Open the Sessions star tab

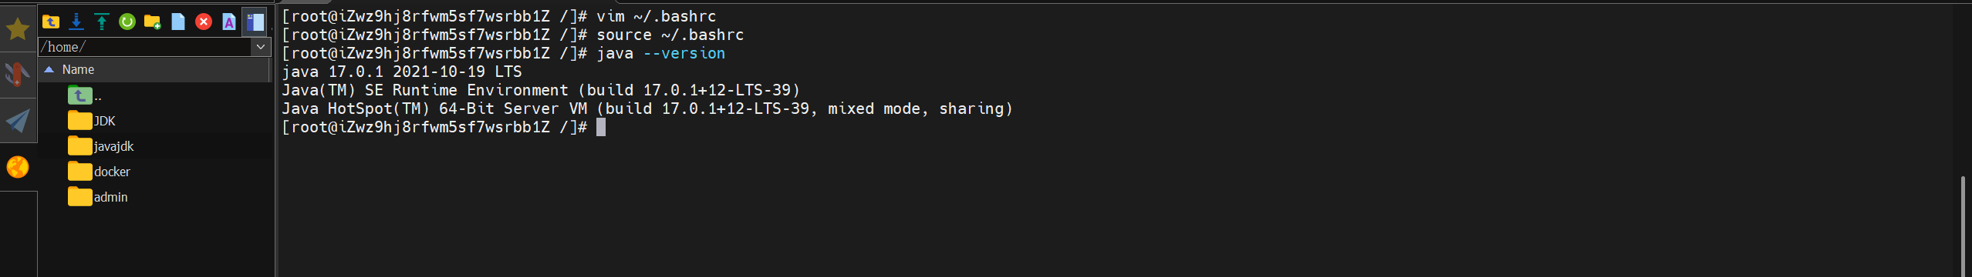coord(18,29)
